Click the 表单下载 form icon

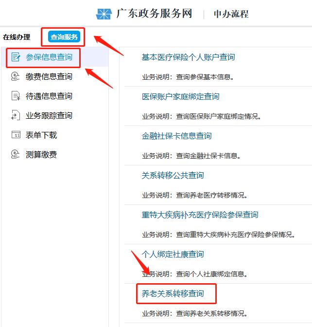pyautogui.click(x=16, y=135)
